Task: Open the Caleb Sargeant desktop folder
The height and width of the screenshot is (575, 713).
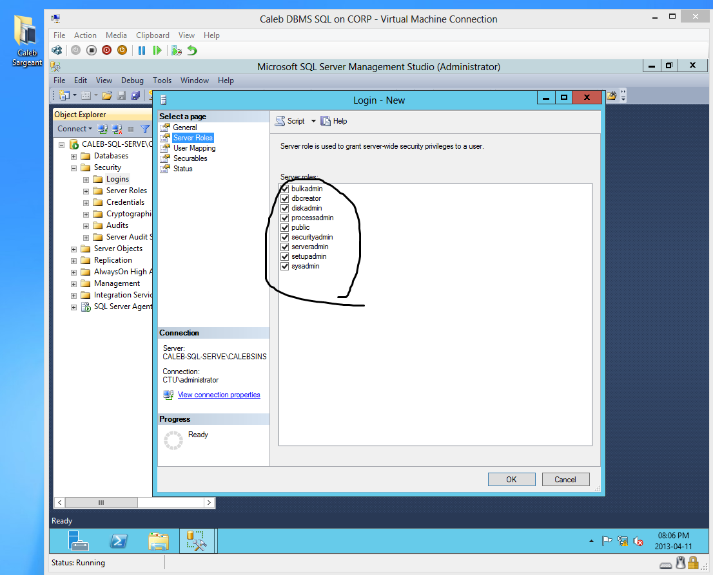Action: (26, 41)
